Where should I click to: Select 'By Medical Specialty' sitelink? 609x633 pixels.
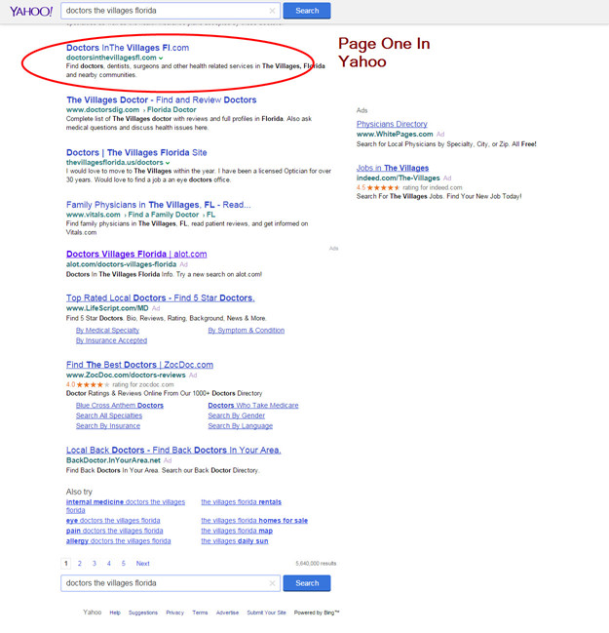tap(107, 330)
